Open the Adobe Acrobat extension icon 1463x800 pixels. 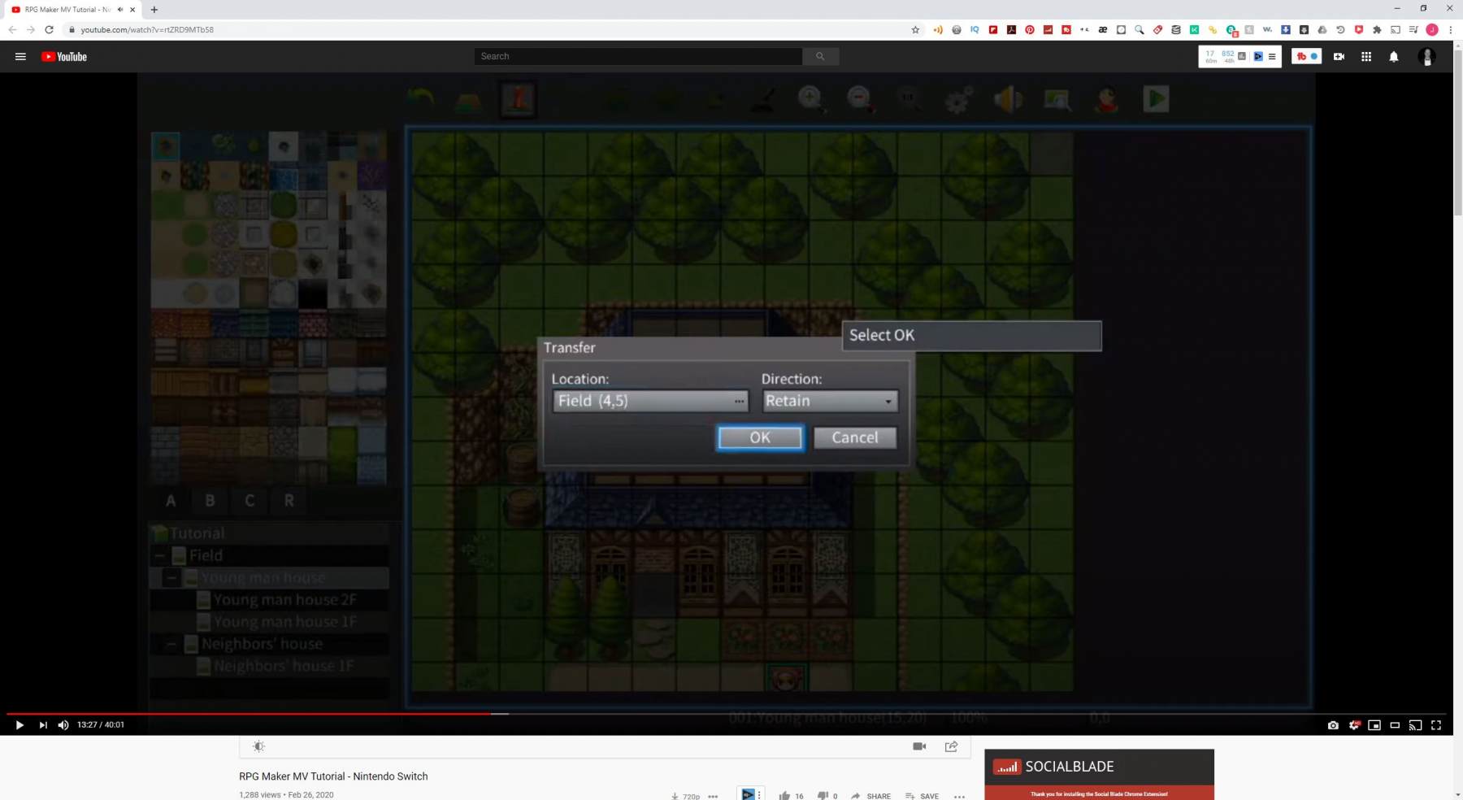1011,30
